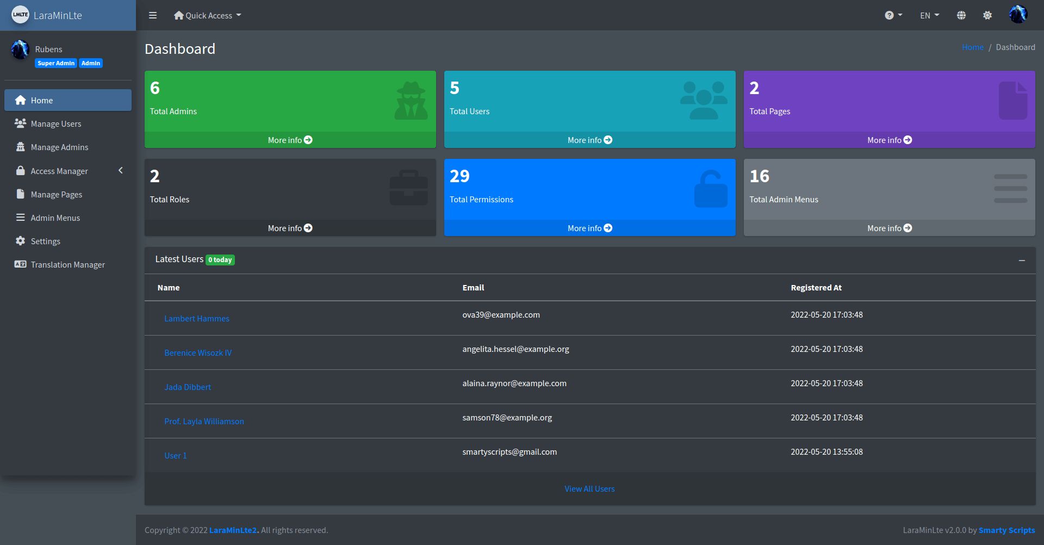Click the LaraMinLte logo icon

[20, 15]
